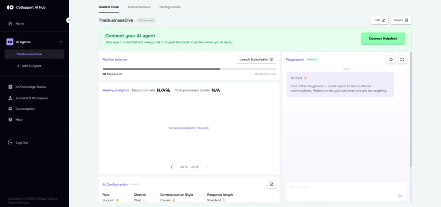Switch to the Conversations tab
Image resolution: width=441 pixels, height=207 pixels.
click(x=139, y=7)
